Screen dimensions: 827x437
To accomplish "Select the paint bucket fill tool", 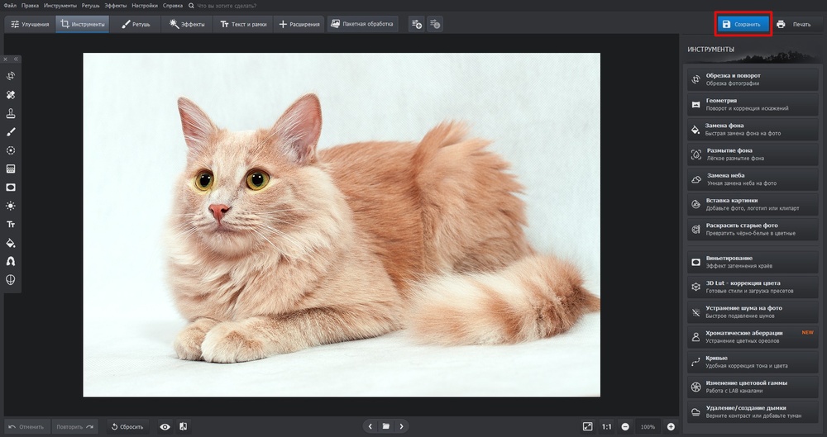I will 11,243.
